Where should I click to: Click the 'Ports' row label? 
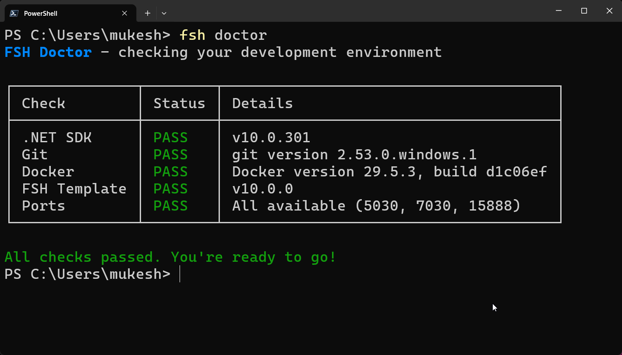click(43, 206)
